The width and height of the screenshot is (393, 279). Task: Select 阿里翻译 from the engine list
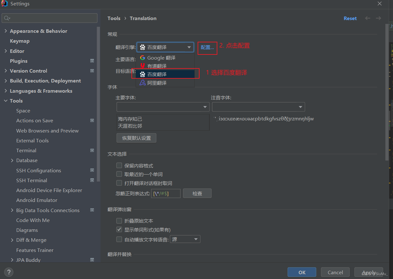click(165, 83)
